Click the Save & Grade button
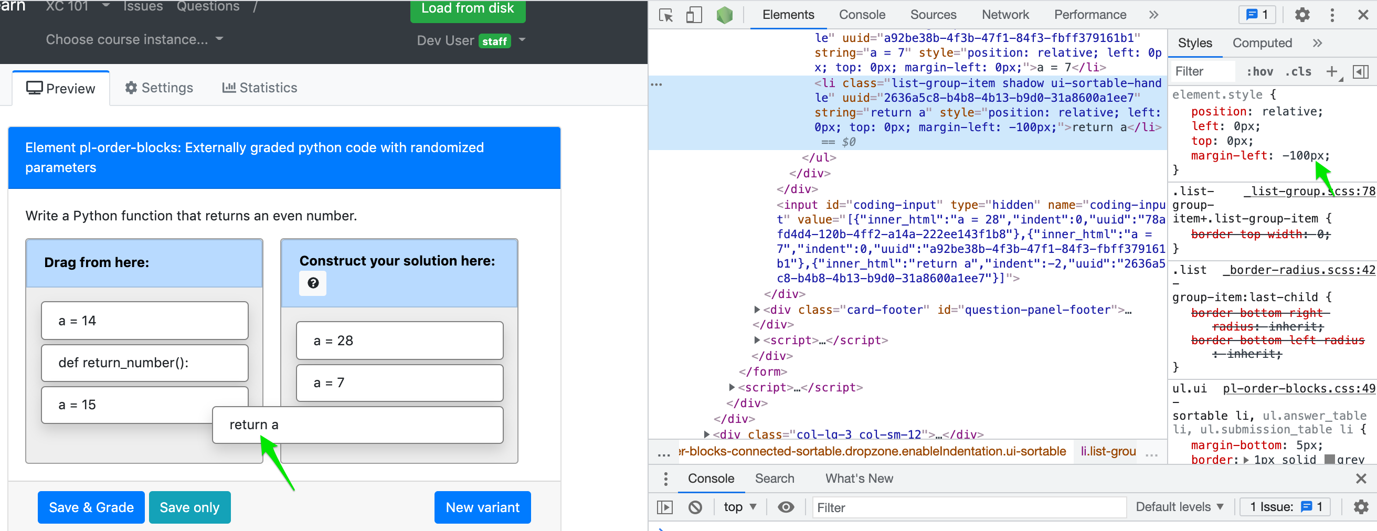Viewport: 1377px width, 531px height. pos(91,507)
